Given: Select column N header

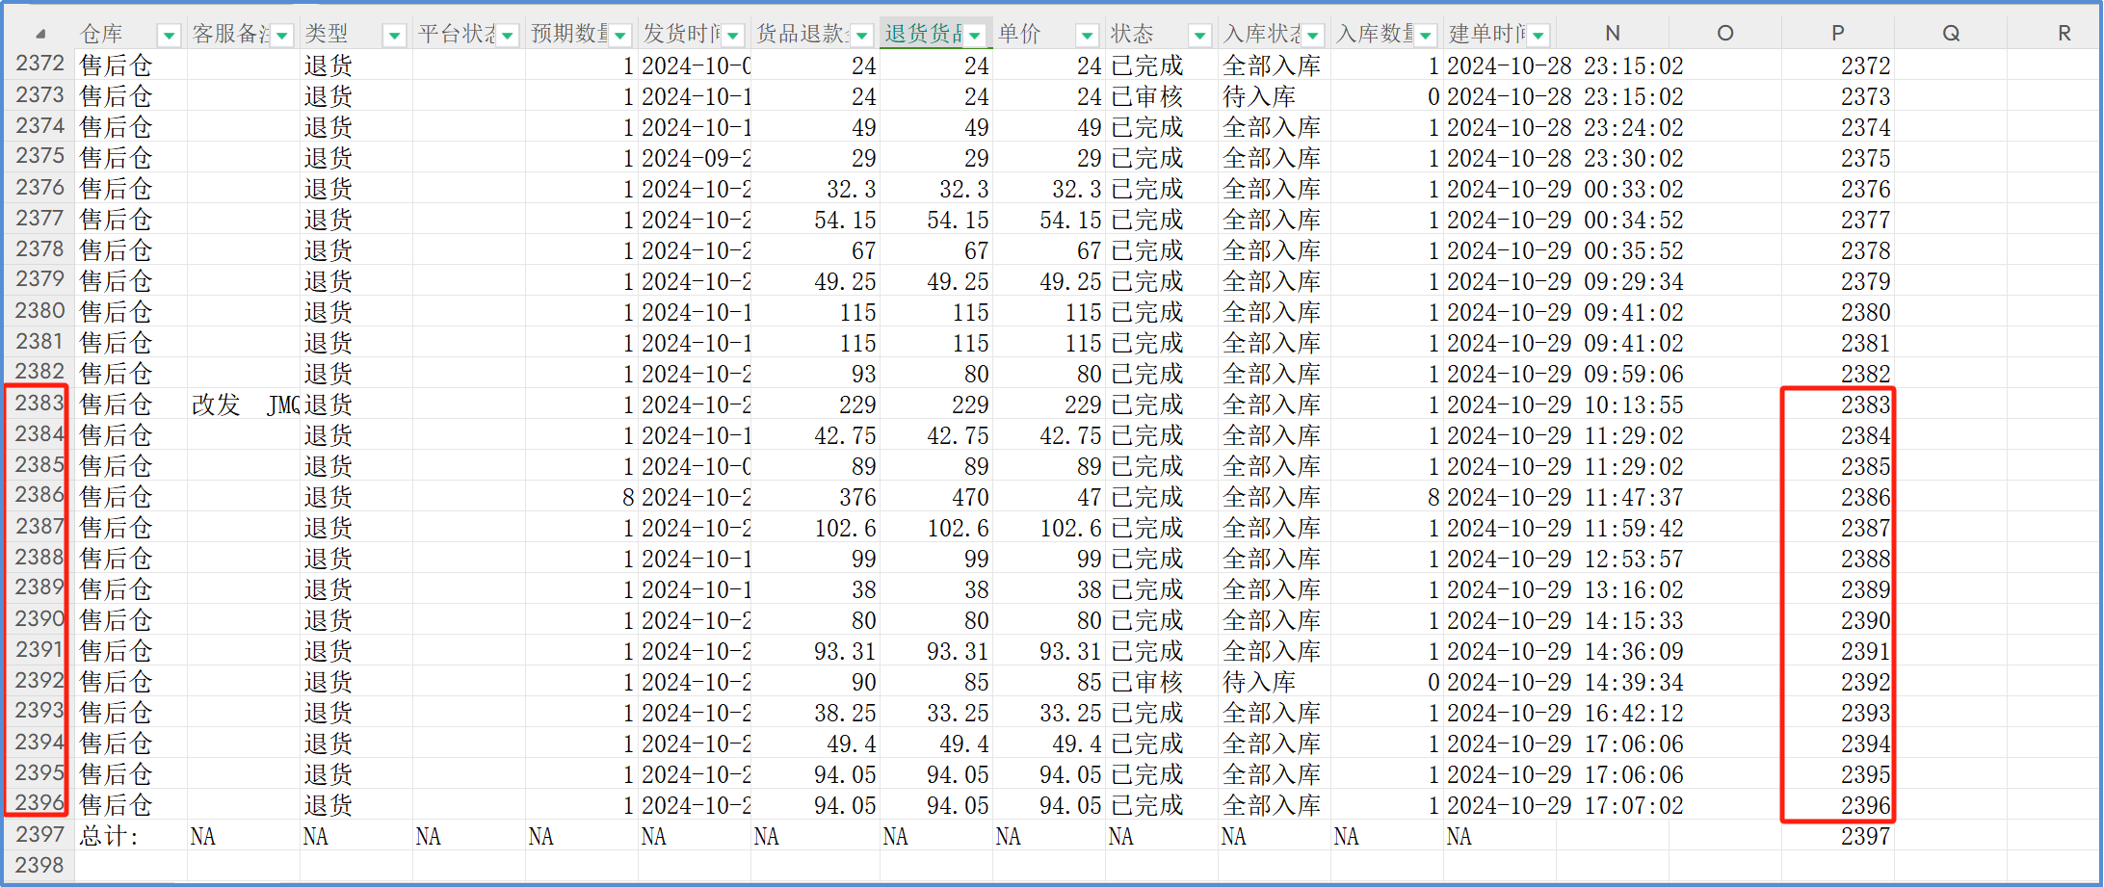Looking at the screenshot, I should pyautogui.click(x=1612, y=34).
